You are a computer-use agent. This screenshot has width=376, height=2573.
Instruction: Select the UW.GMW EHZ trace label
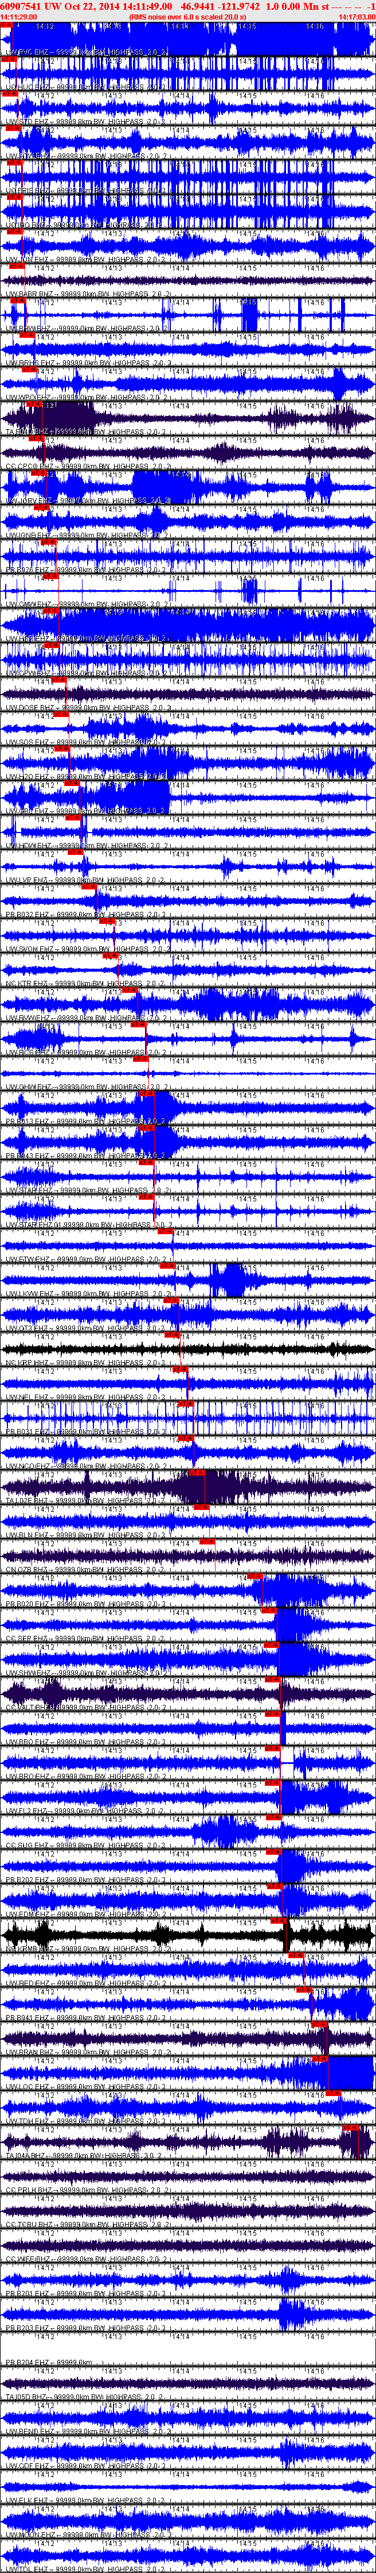88,603
